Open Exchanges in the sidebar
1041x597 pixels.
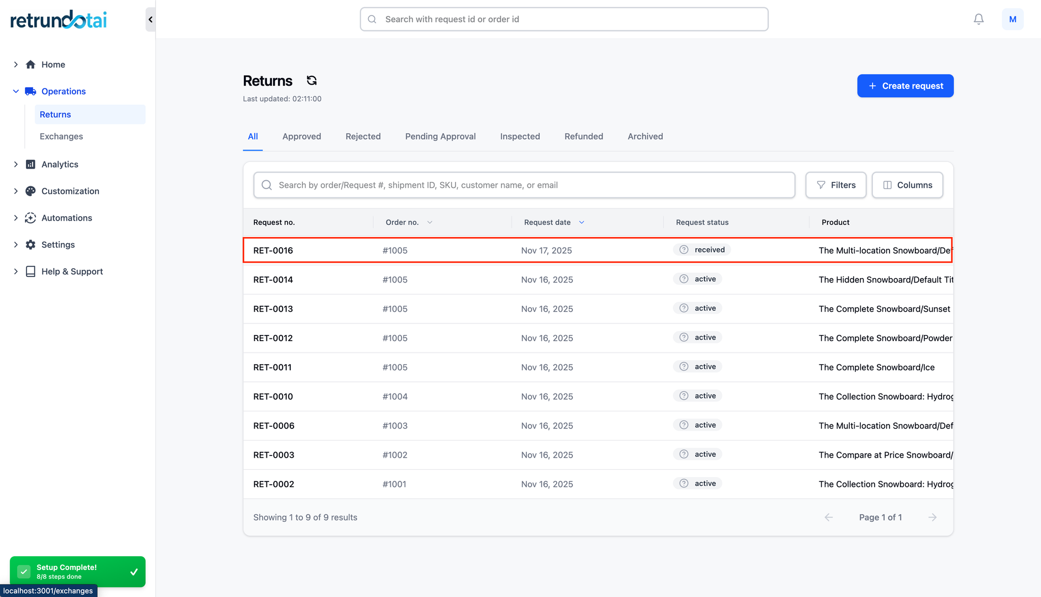61,137
